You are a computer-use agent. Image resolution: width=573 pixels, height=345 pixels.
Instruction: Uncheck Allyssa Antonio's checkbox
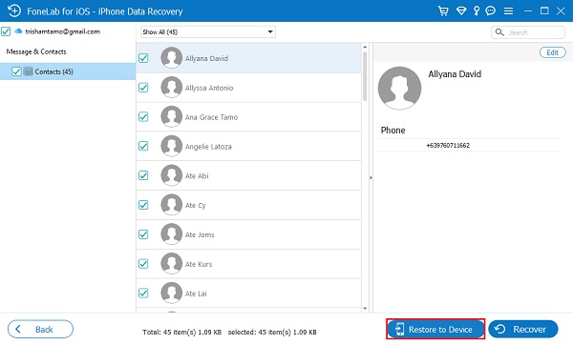pyautogui.click(x=143, y=88)
